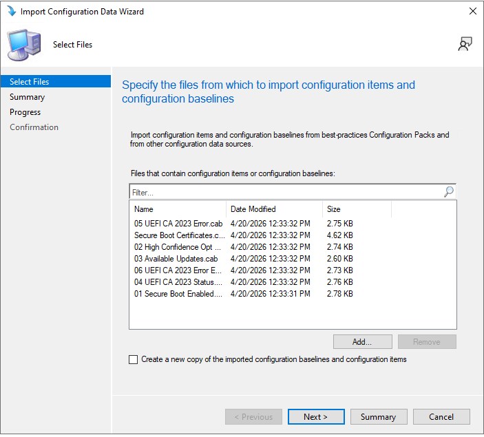Cancel the import wizard
This screenshot has width=484, height=437.
441,416
